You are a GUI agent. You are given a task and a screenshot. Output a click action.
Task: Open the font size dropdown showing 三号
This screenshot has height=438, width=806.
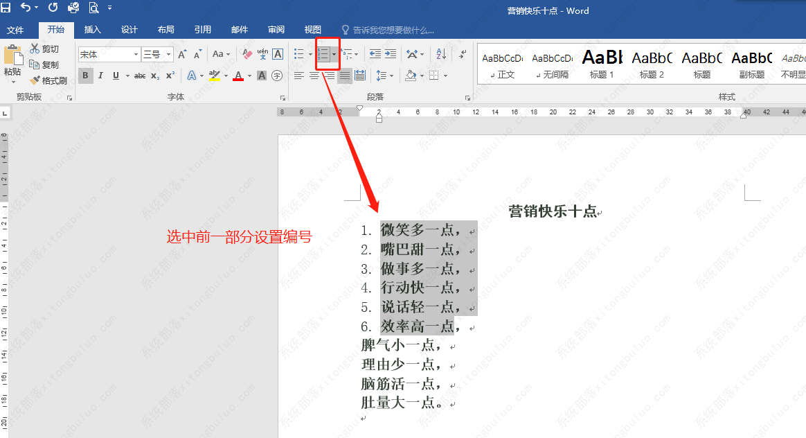(168, 53)
